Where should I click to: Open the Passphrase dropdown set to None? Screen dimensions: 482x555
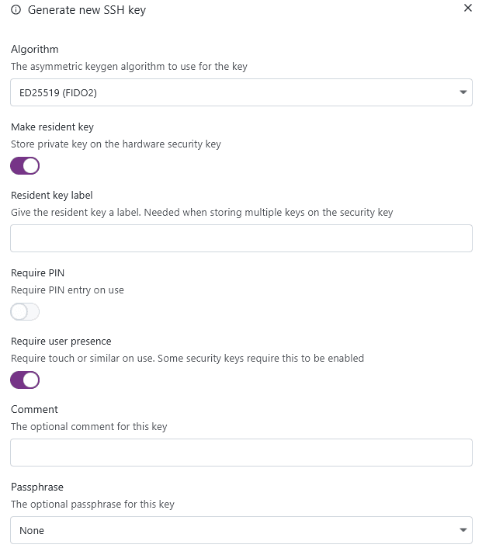[233, 531]
